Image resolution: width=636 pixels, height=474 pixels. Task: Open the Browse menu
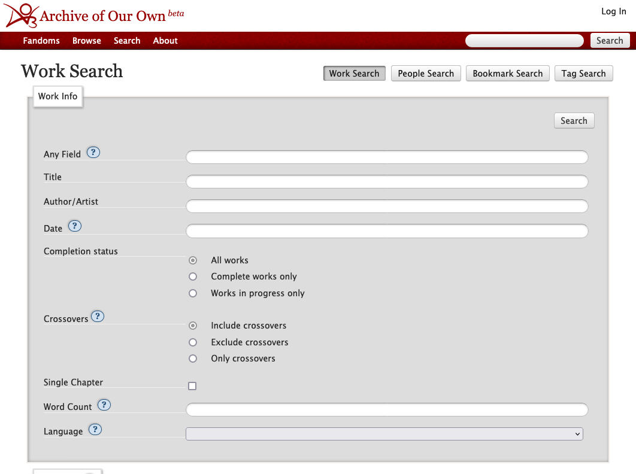click(x=87, y=41)
